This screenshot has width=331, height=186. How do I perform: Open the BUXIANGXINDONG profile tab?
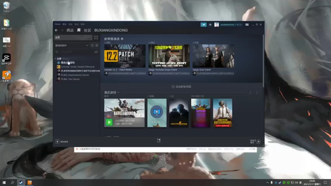point(111,30)
